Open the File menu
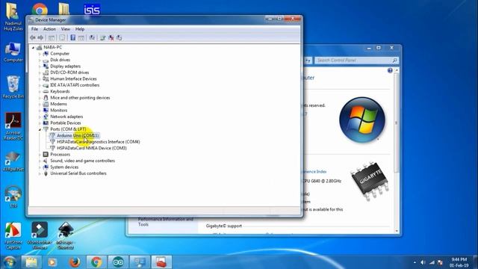This screenshot has width=478, height=269. [x=35, y=29]
